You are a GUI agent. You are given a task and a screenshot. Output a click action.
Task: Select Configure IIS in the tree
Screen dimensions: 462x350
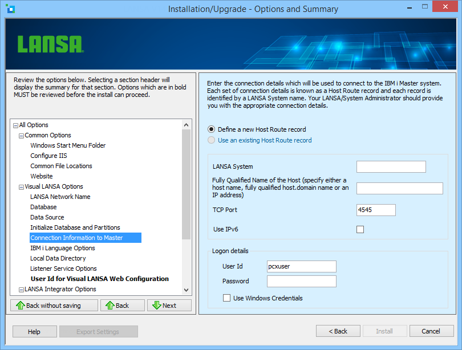coord(48,156)
